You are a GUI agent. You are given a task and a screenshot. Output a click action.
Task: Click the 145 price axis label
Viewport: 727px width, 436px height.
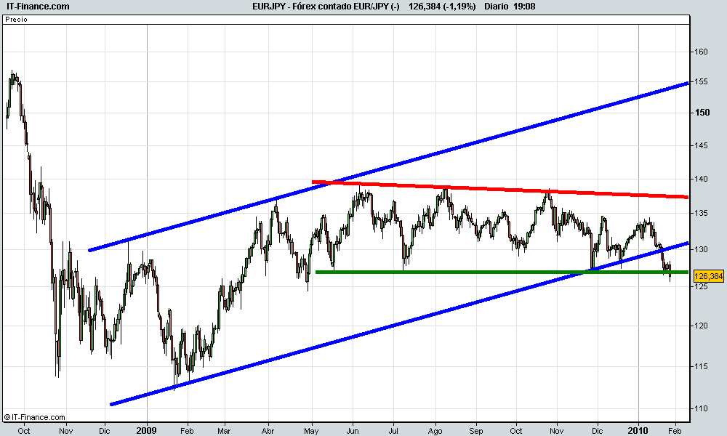coord(702,145)
